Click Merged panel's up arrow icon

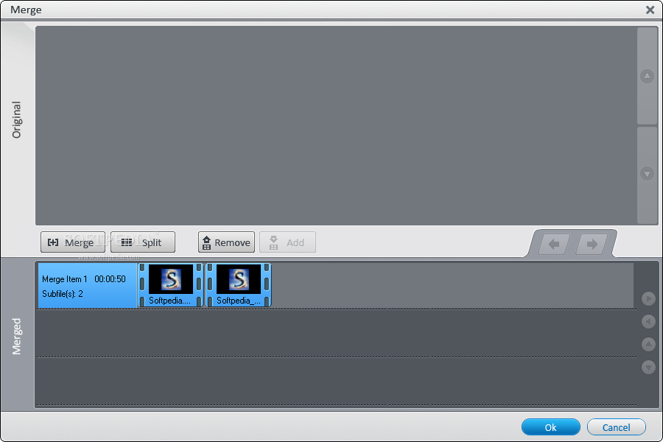pyautogui.click(x=648, y=344)
